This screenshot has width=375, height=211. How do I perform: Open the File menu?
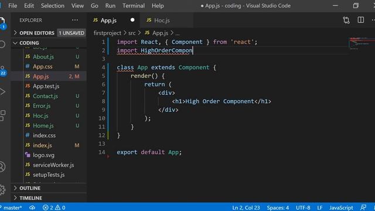pyautogui.click(x=13, y=6)
